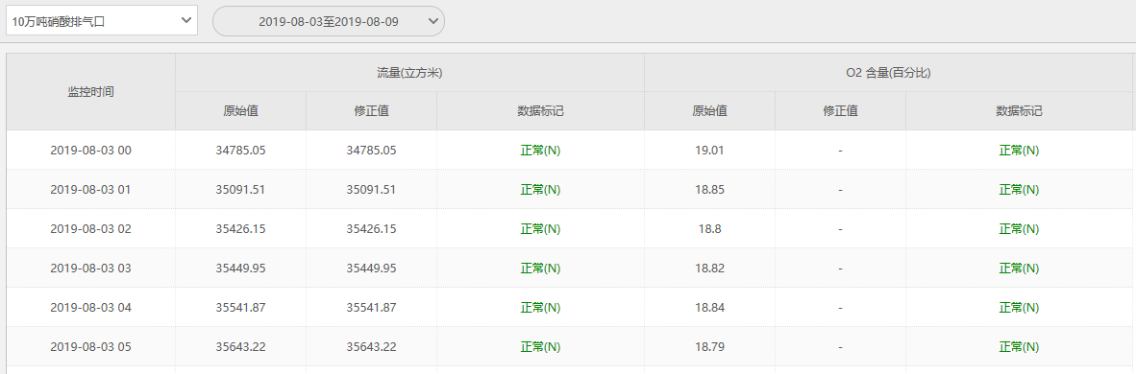The width and height of the screenshot is (1136, 374).
Task: Click the O2 raw value 18.84
Action: pos(710,308)
